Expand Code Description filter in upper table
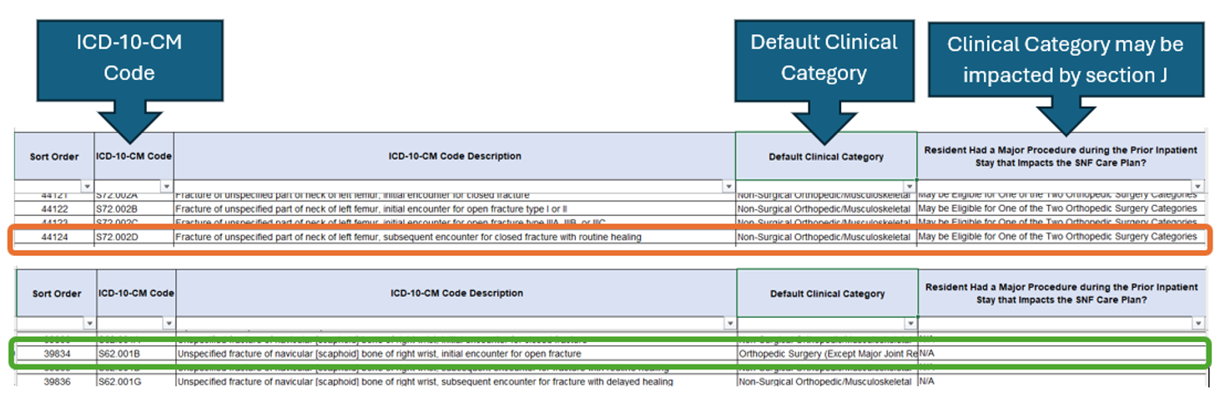Screen dimensions: 1225x407 coord(728,186)
